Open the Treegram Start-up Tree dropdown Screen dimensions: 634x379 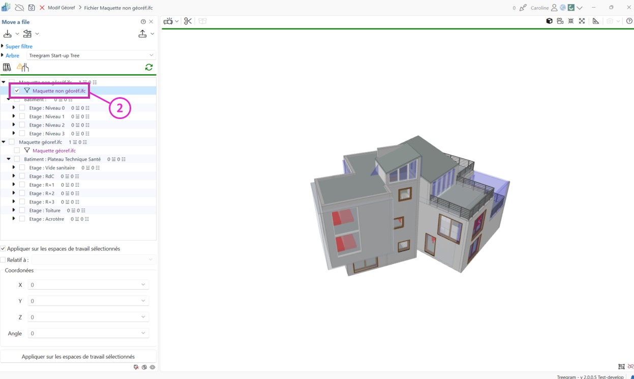click(91, 55)
